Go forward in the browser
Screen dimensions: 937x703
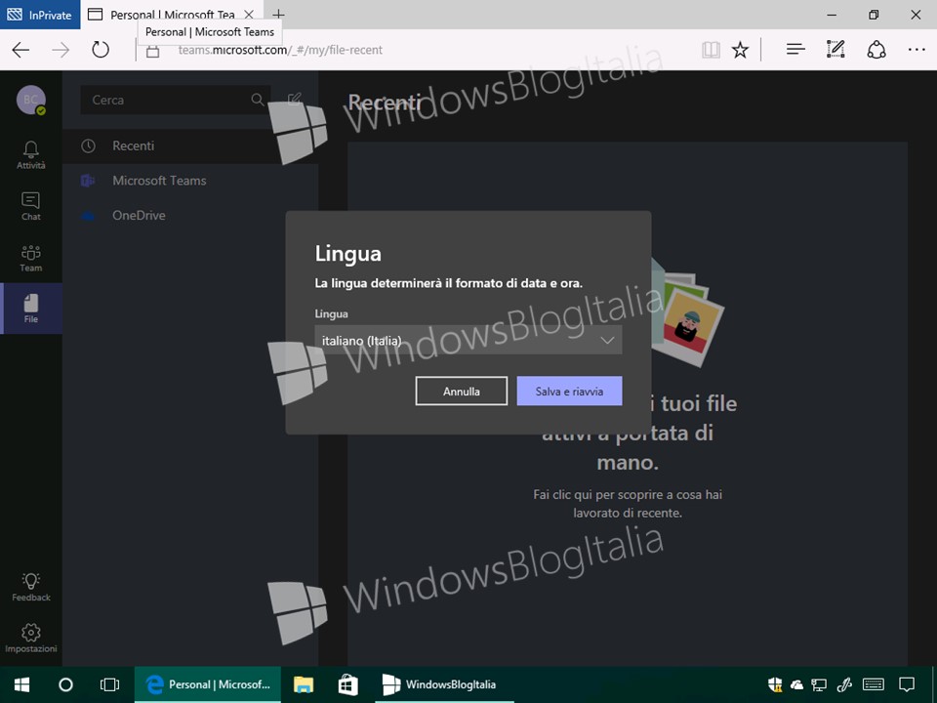[x=61, y=50]
